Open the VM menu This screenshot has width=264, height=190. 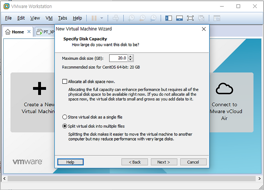[x=49, y=18]
